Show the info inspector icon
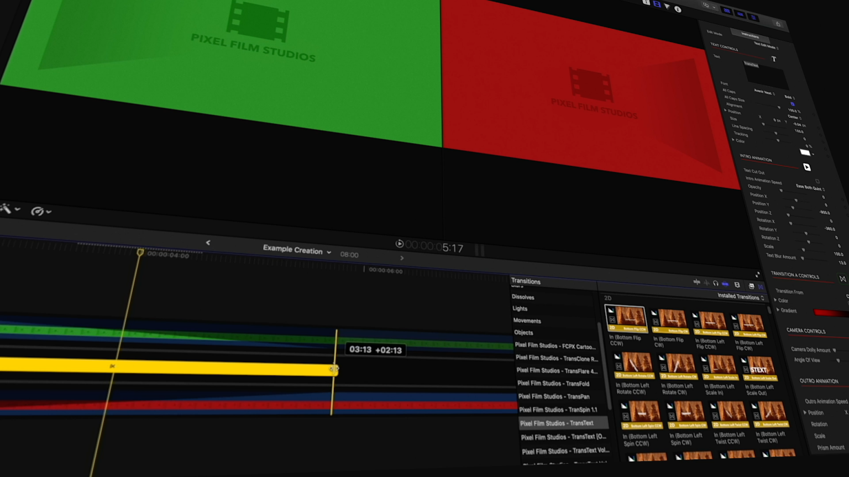 click(x=678, y=9)
